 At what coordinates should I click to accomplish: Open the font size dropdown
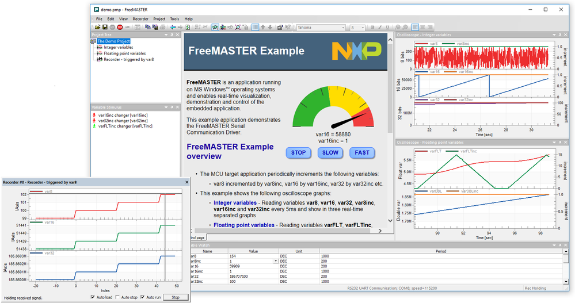tap(363, 28)
